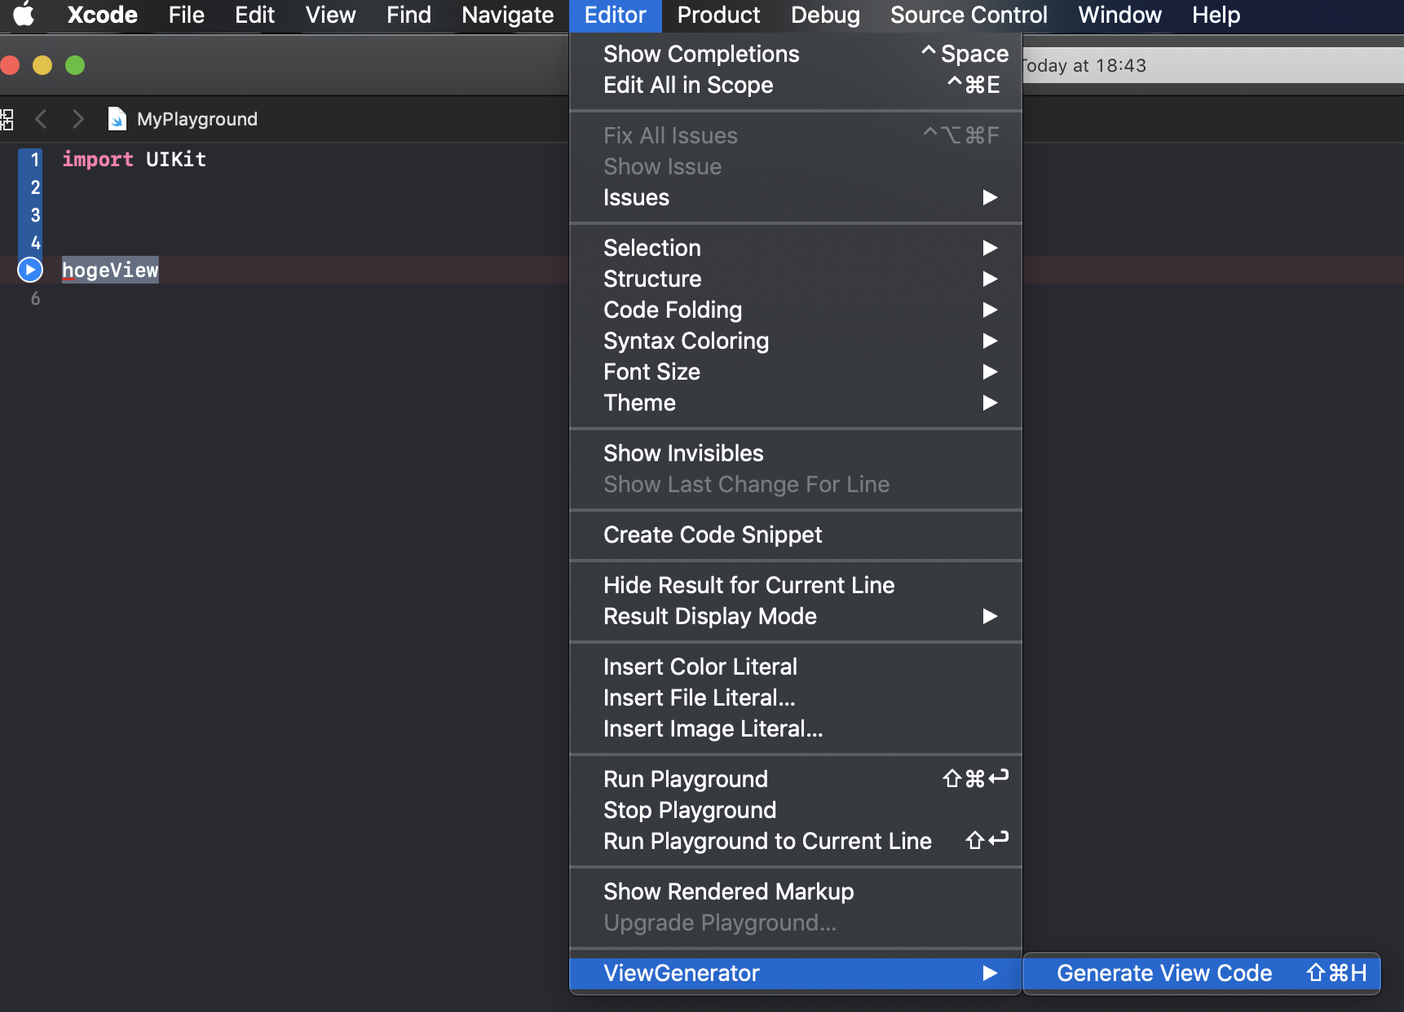
Task: Open the Navigate menu
Action: [x=507, y=15]
